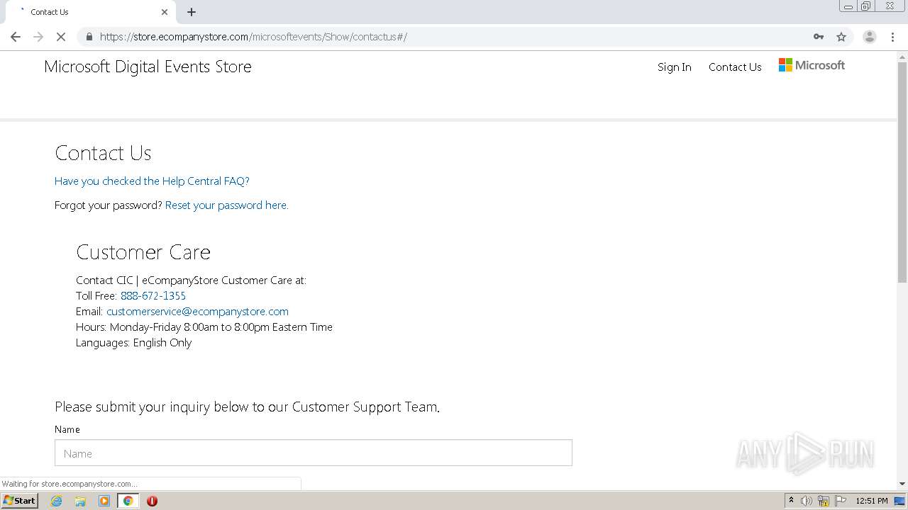Follow Reset your password here link
Image resolution: width=908 pixels, height=510 pixels.
click(x=226, y=205)
